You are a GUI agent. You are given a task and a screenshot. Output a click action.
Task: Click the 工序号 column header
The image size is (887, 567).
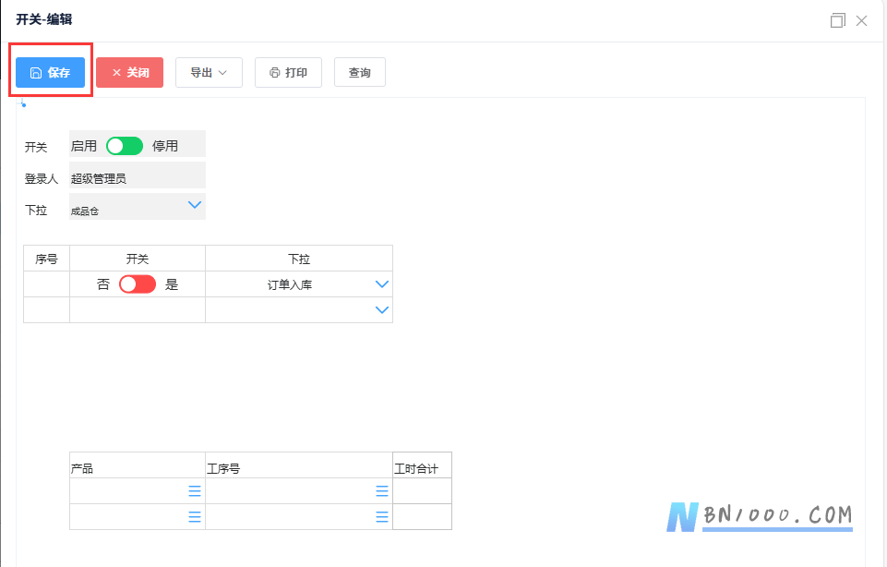coord(299,465)
